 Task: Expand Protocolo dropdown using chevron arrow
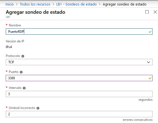tap(148, 62)
